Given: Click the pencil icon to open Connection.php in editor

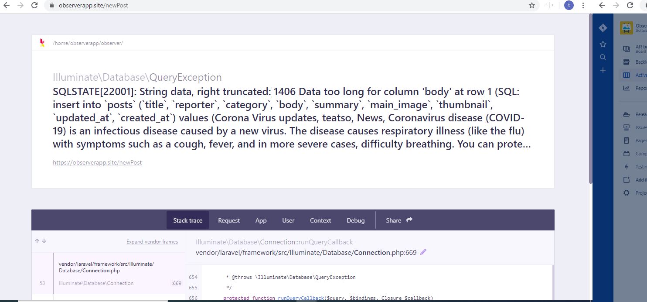Looking at the screenshot, I should [x=423, y=252].
